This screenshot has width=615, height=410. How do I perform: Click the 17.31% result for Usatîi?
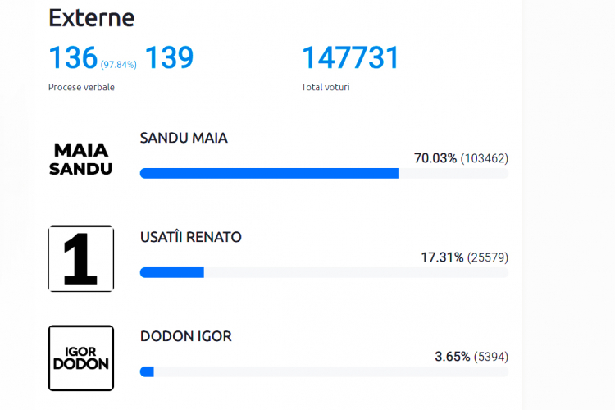pos(442,257)
